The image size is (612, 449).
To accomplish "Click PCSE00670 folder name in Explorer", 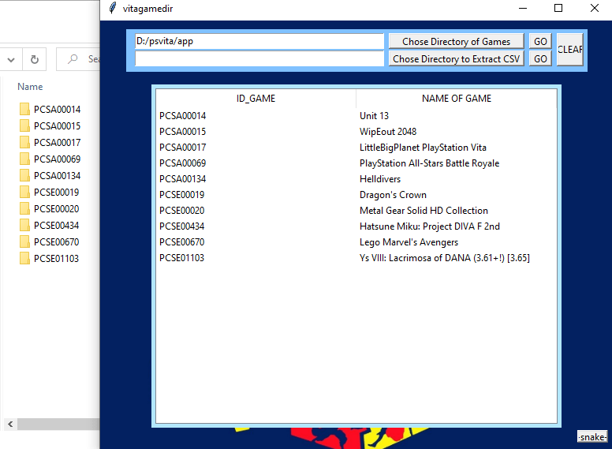I will point(56,242).
